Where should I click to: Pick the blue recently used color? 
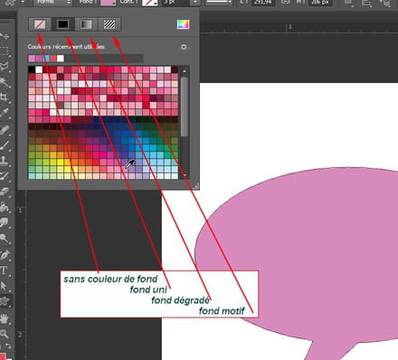click(x=47, y=59)
